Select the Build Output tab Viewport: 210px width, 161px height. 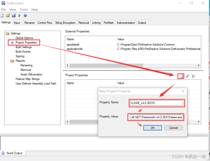click(x=13, y=153)
